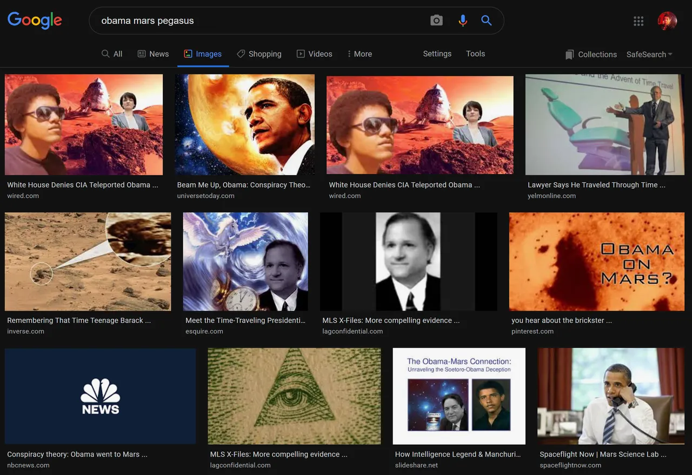Click 'How Intelligence Legend & Manchuri...' title
692x475 pixels.
pos(458,454)
